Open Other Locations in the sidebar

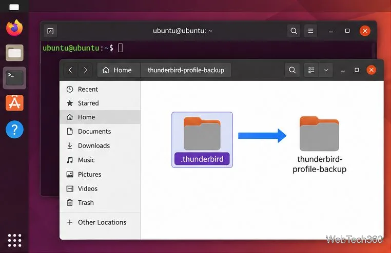[x=100, y=222]
